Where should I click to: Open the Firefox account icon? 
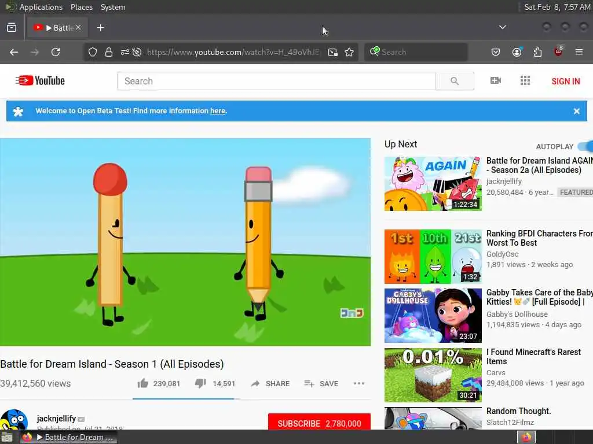click(x=517, y=51)
